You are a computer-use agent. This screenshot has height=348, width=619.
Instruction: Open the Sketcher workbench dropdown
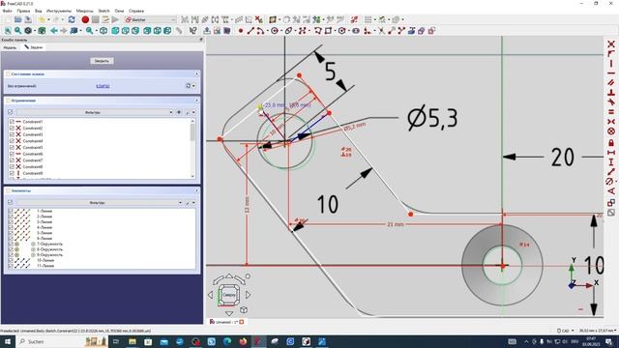coord(150,19)
